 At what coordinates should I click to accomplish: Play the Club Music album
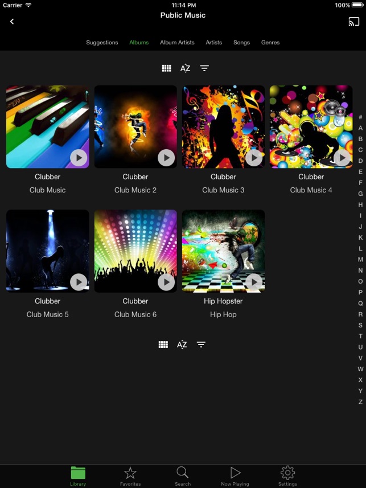(79, 158)
